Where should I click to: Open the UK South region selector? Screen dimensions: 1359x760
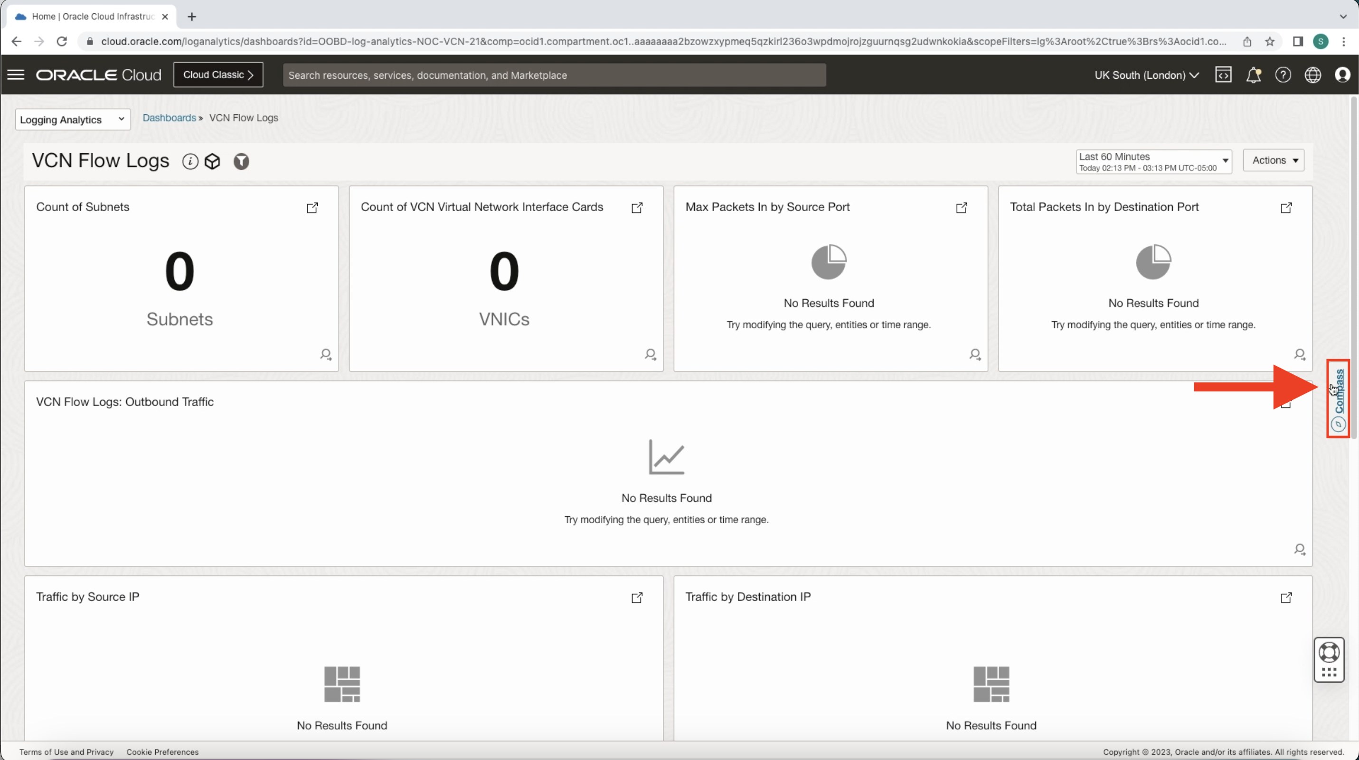click(x=1146, y=74)
